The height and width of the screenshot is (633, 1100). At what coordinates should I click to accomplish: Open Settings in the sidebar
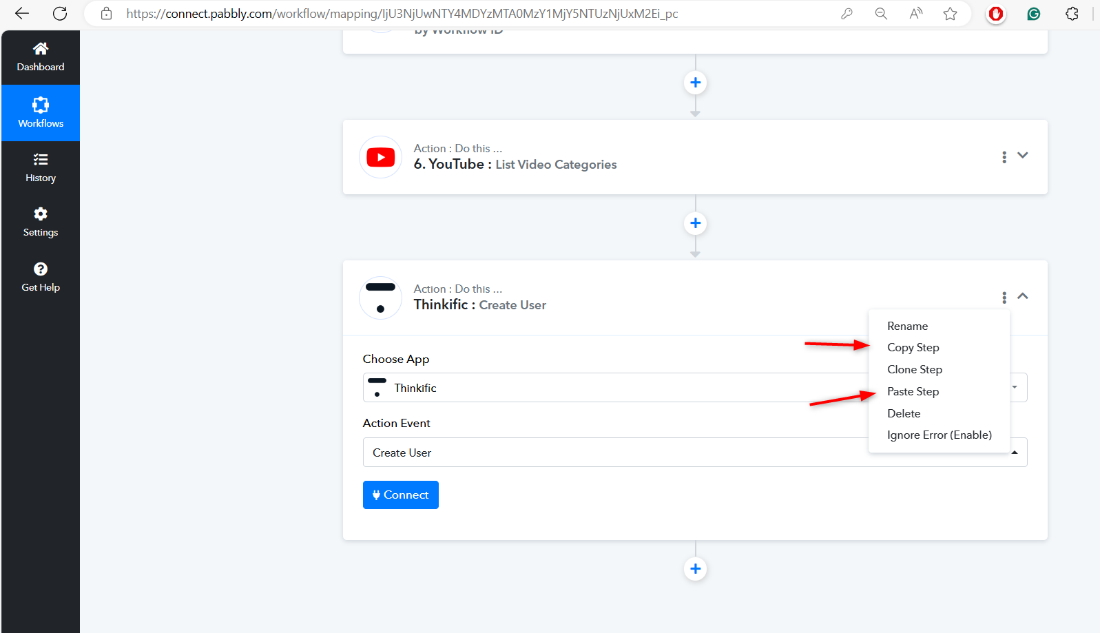[41, 222]
